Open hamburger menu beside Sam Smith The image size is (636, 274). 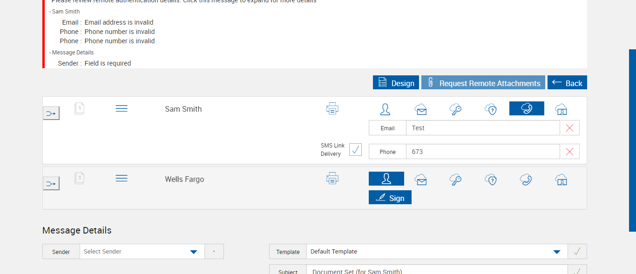(122, 108)
